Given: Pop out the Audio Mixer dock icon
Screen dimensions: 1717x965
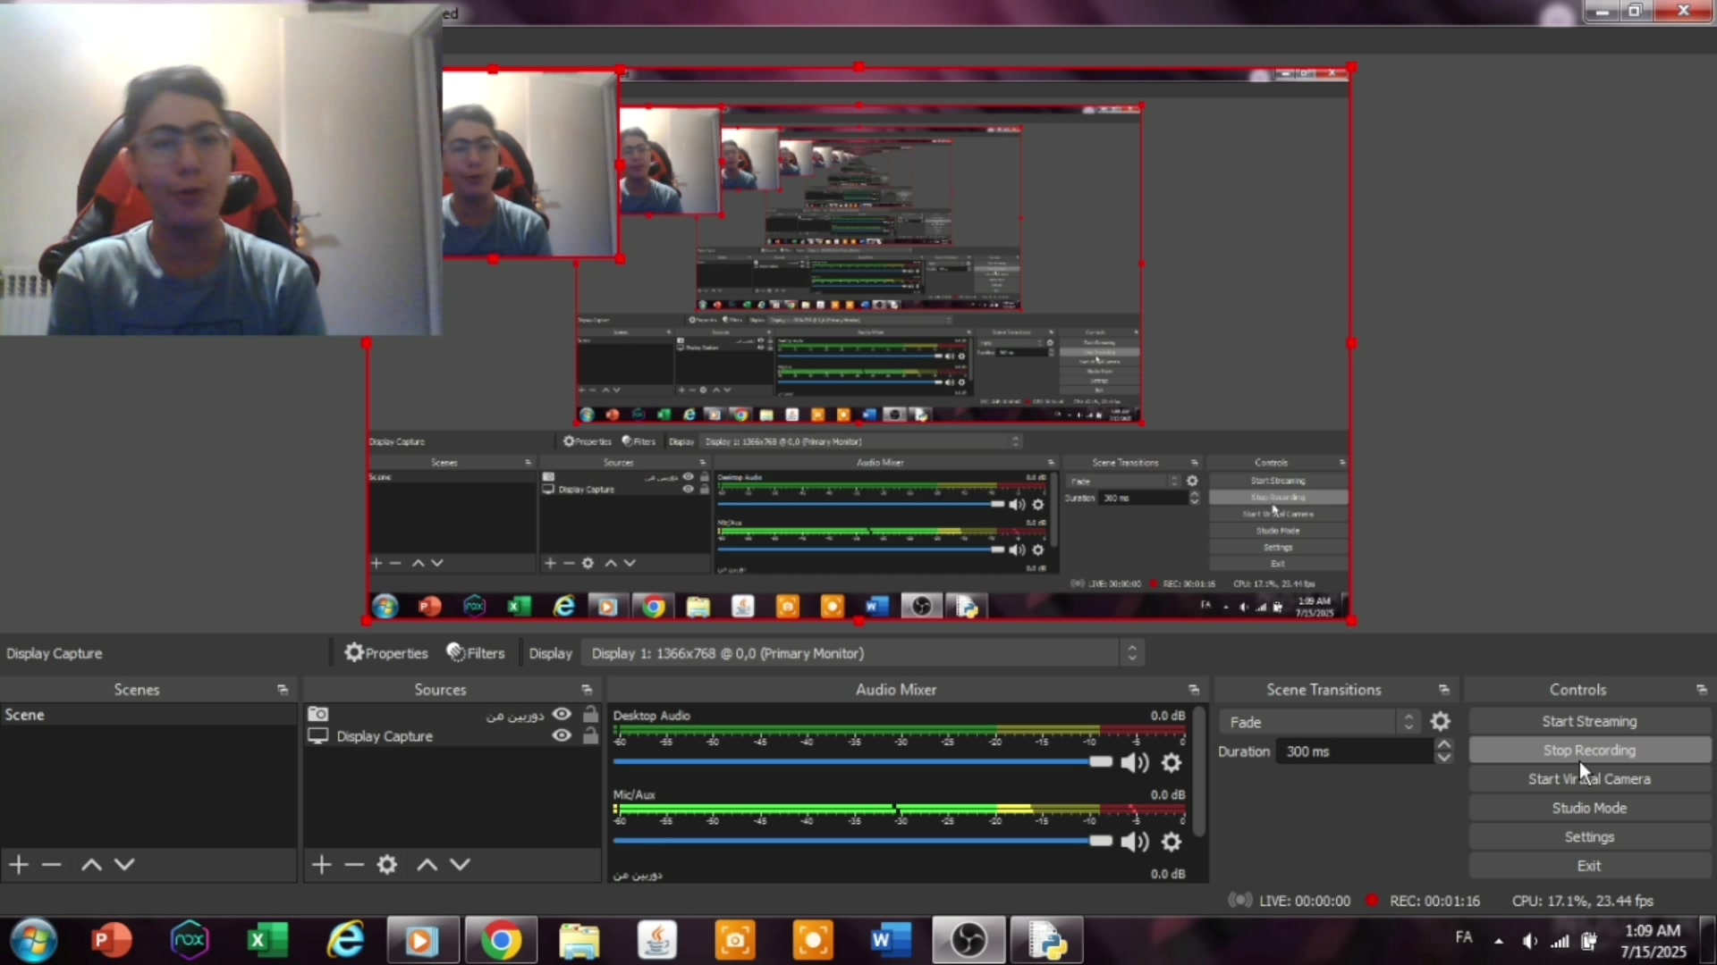Looking at the screenshot, I should 1193,690.
